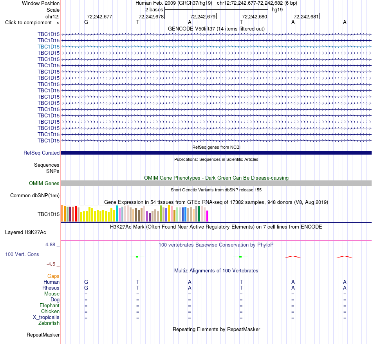The image size is (372, 344).
Task: Click the '2 bases' scale text
Action: [154, 10]
